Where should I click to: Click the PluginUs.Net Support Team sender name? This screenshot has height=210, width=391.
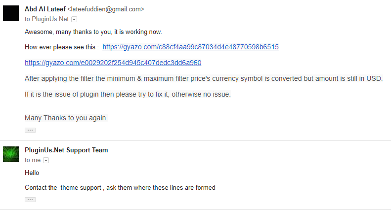66,150
